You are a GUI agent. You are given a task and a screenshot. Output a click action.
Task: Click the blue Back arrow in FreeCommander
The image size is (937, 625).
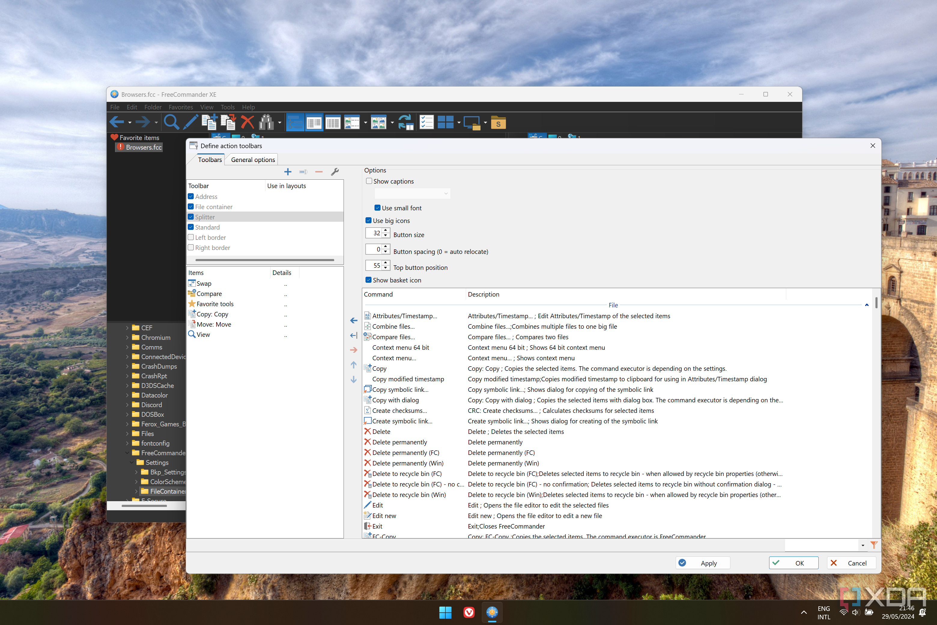(117, 122)
